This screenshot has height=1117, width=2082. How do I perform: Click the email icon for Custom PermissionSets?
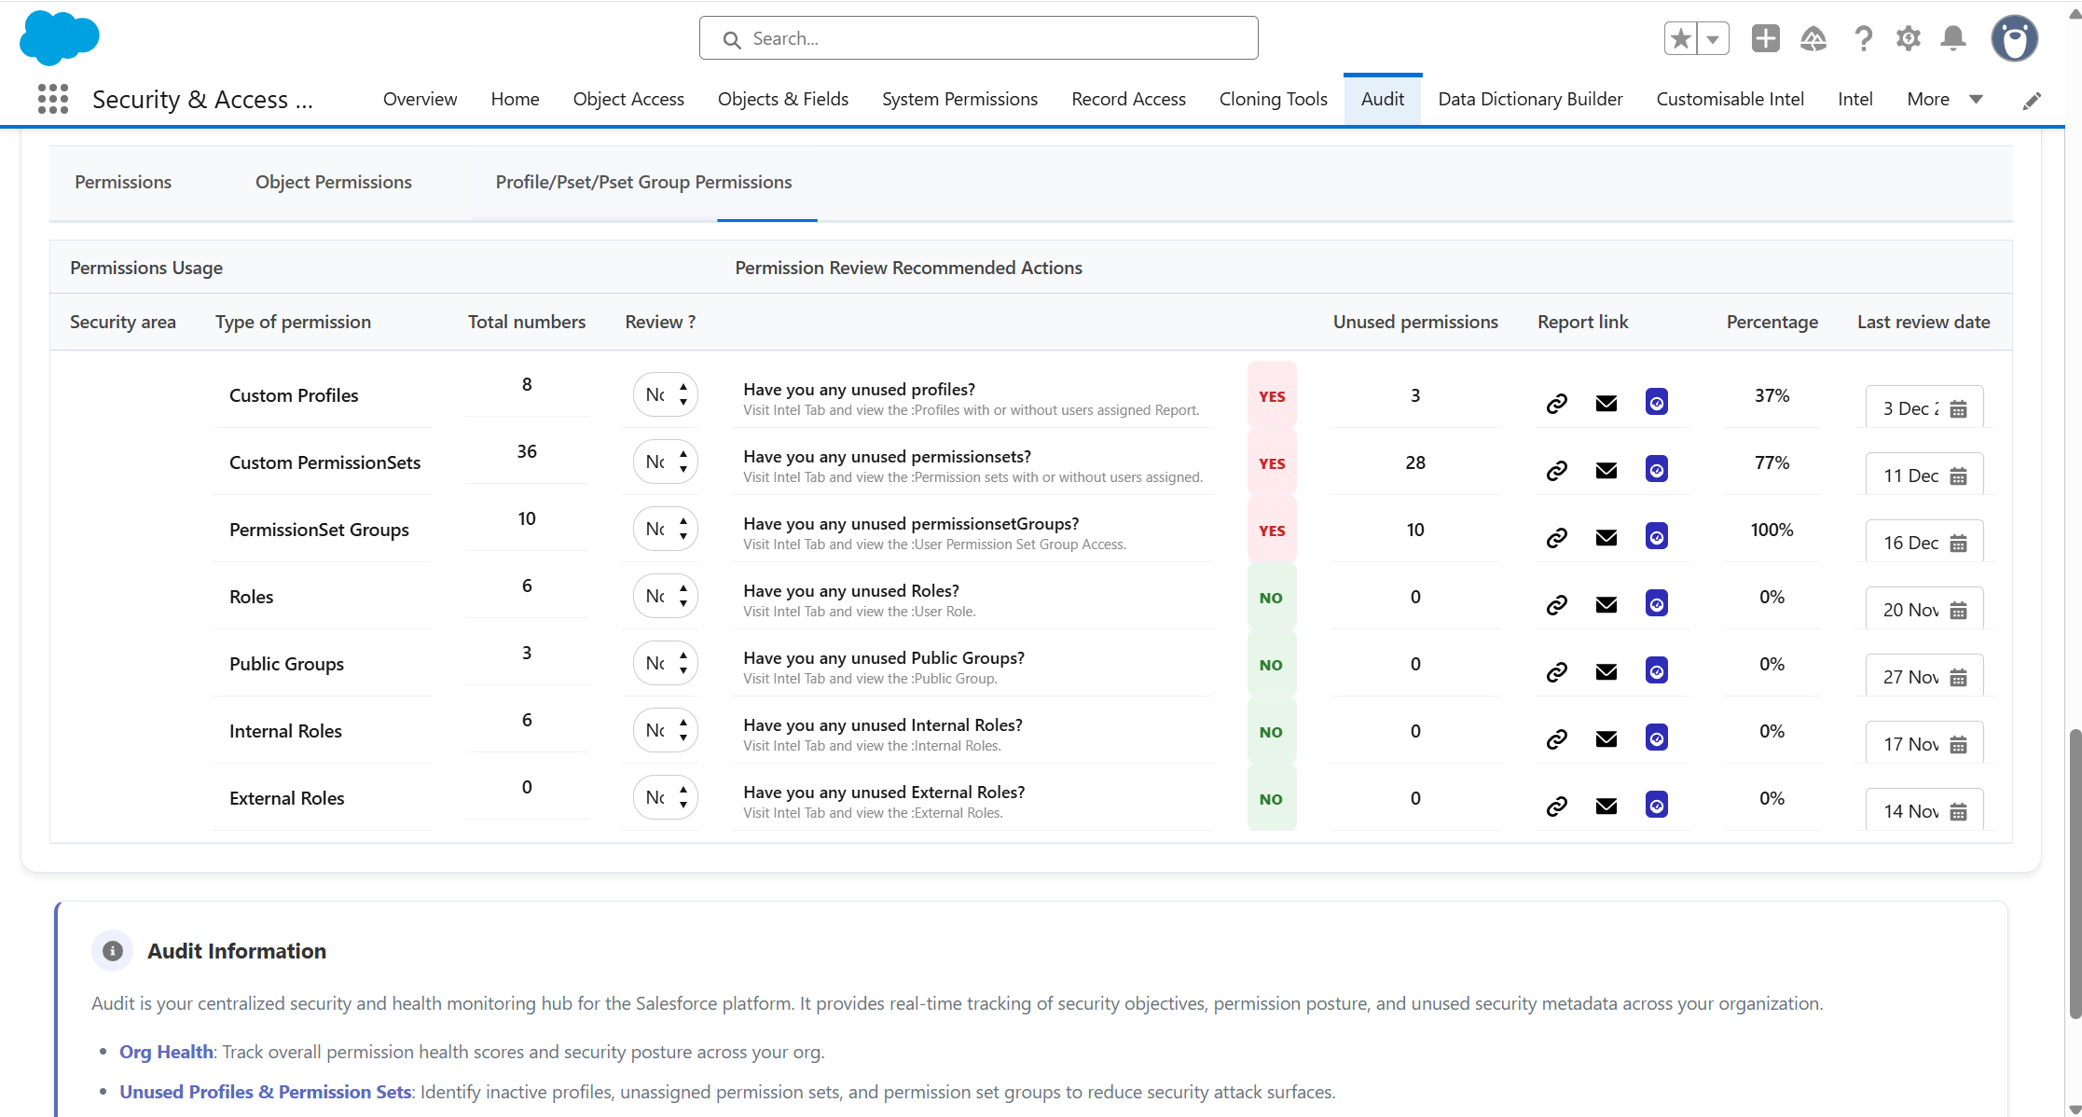[x=1606, y=470]
